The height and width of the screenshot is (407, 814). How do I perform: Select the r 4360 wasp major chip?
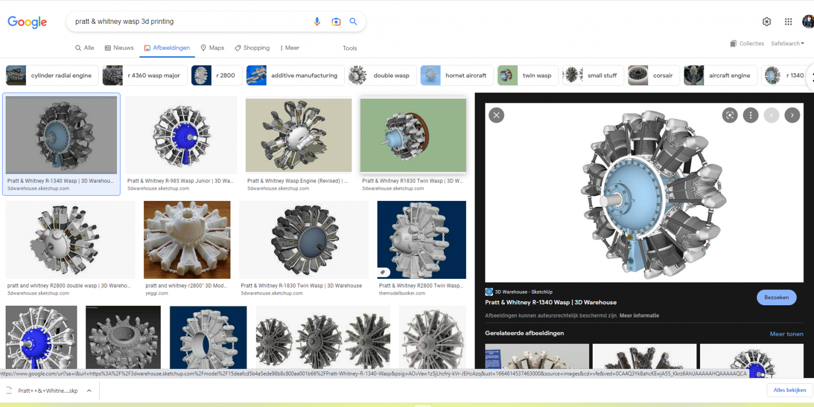click(144, 75)
